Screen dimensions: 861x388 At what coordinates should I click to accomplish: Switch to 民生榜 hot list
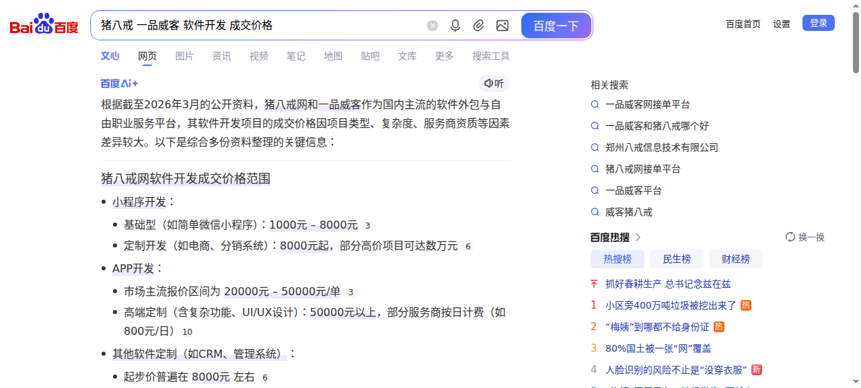(677, 259)
